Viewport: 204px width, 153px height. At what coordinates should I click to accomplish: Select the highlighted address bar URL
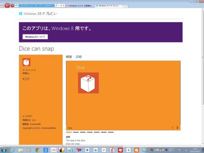coord(37,6)
